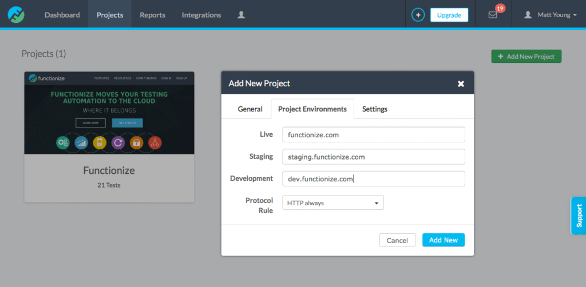
Task: Open Integrations from top navigation
Action: [x=201, y=15]
